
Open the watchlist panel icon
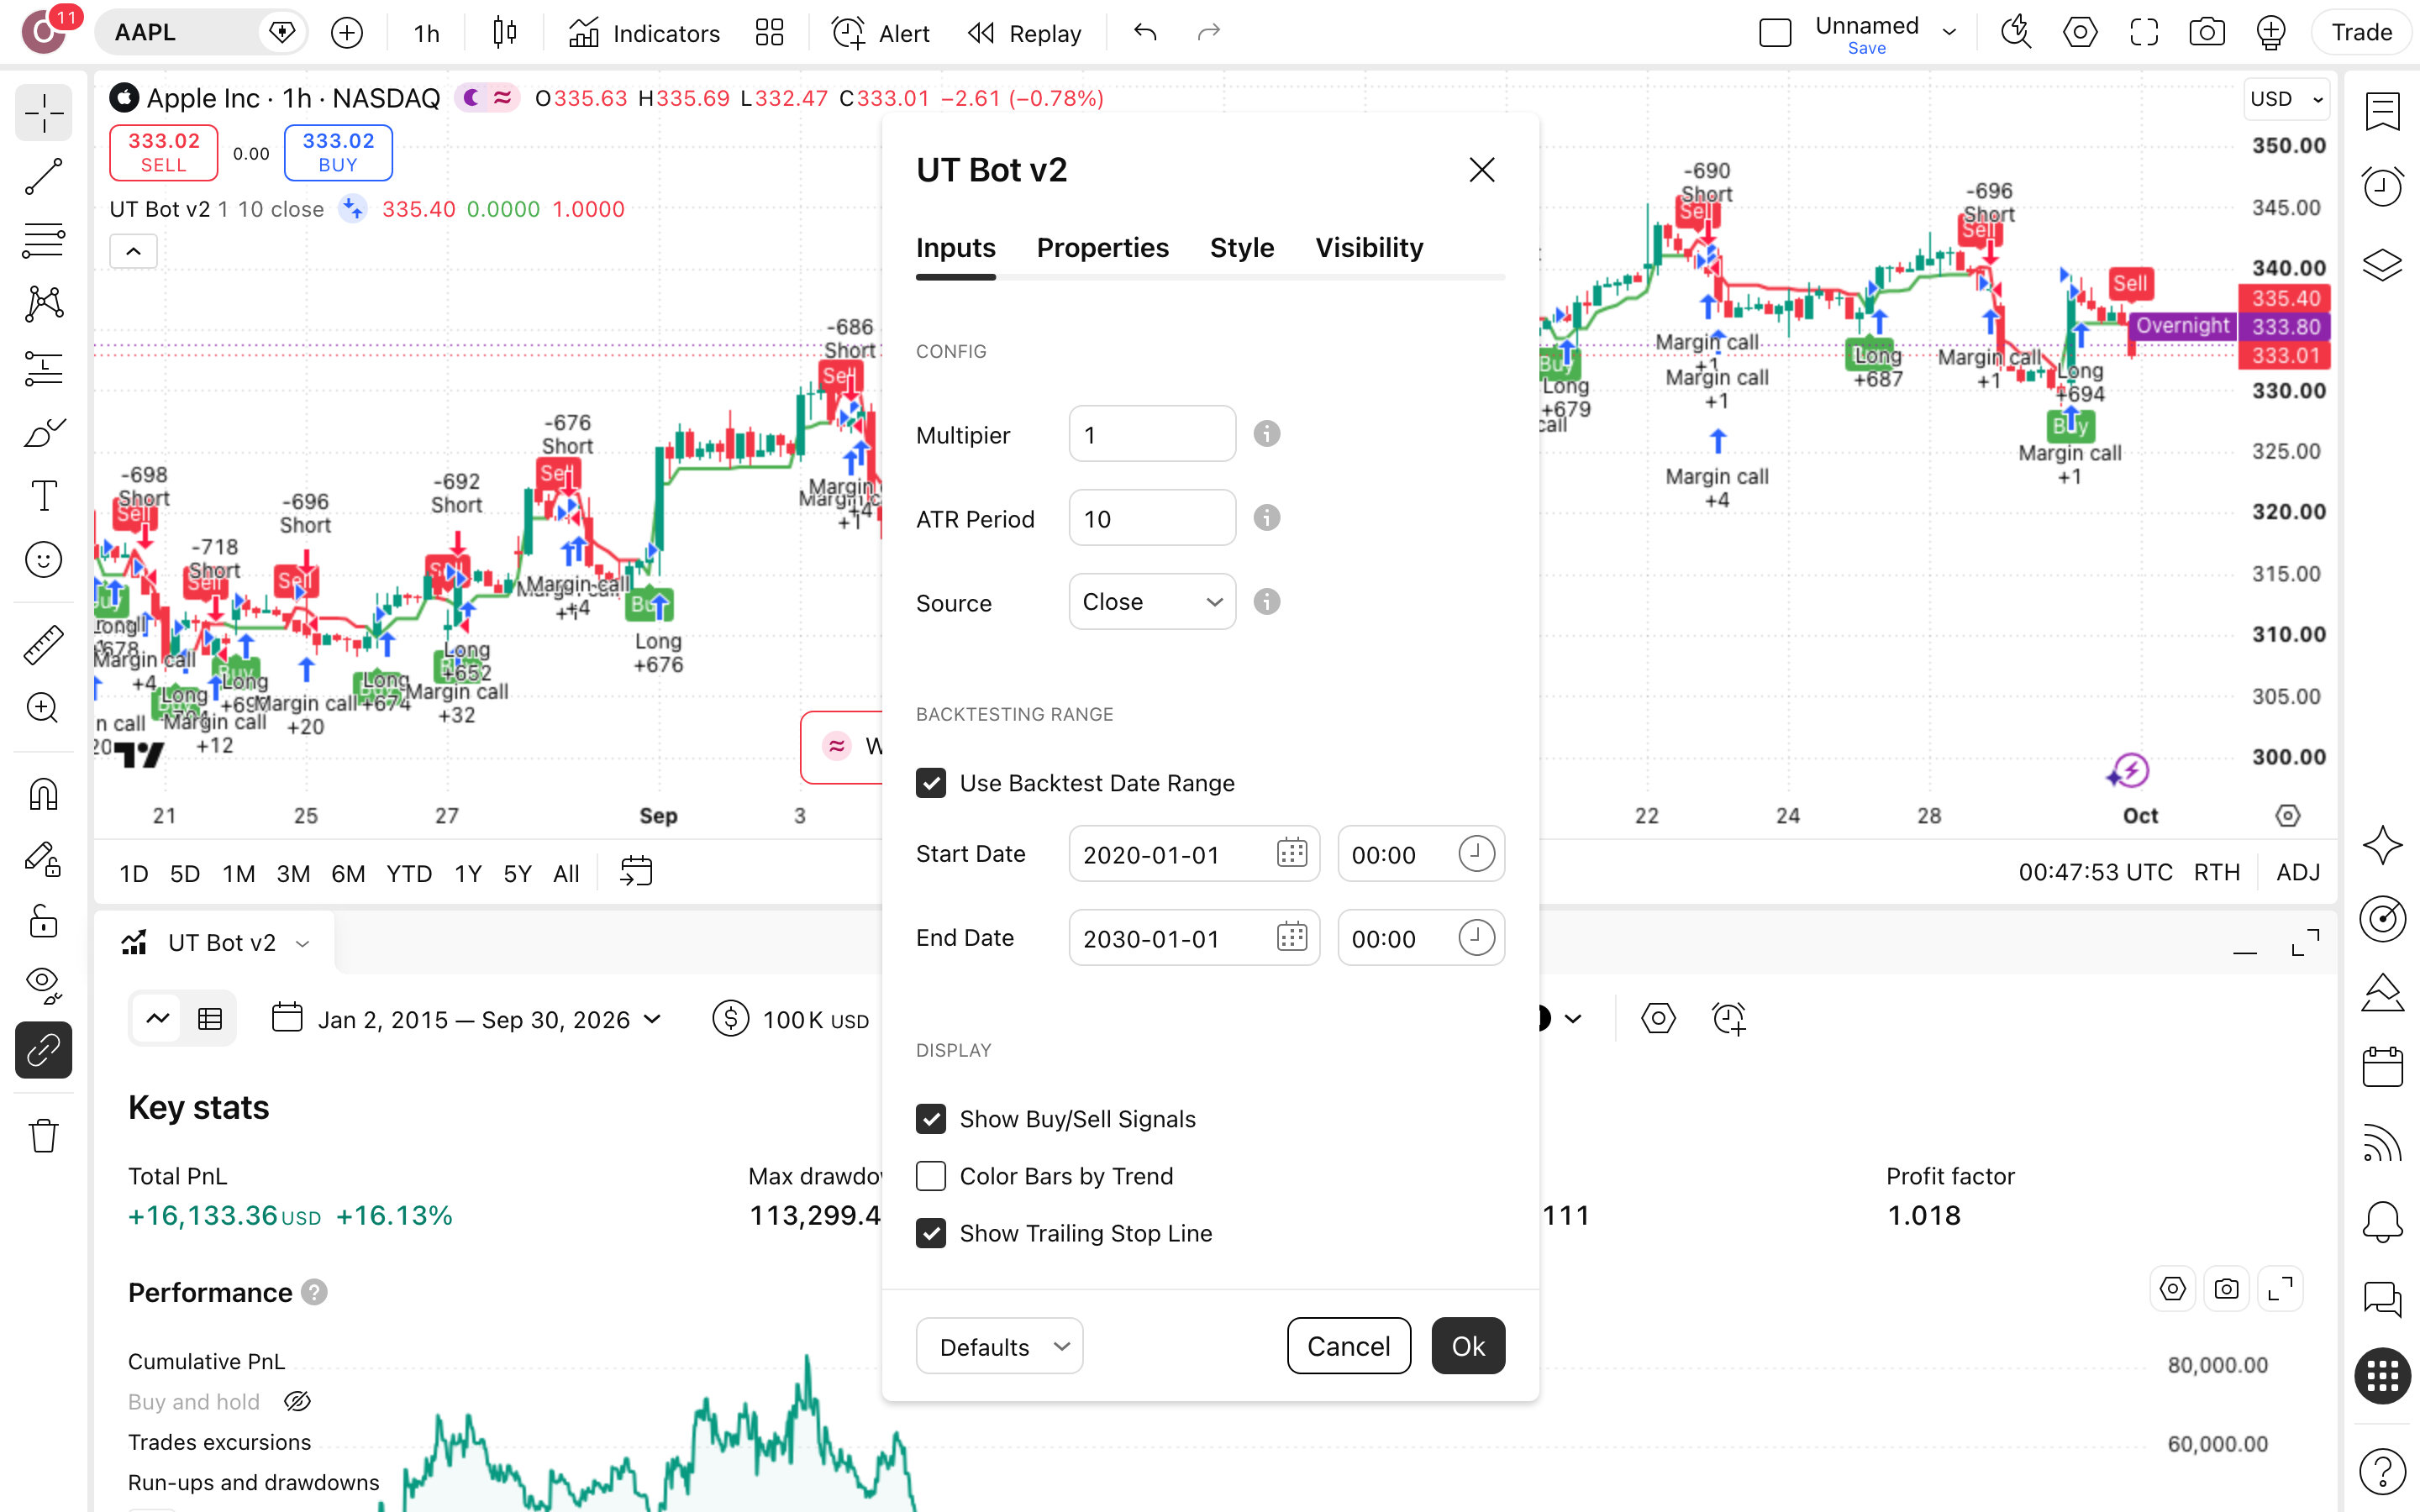[x=2382, y=111]
